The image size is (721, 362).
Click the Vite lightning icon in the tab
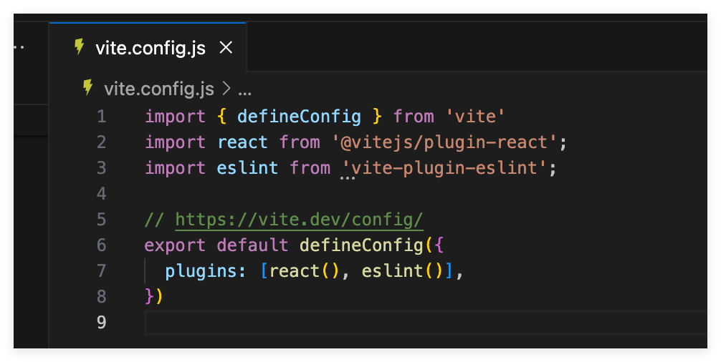click(x=80, y=47)
